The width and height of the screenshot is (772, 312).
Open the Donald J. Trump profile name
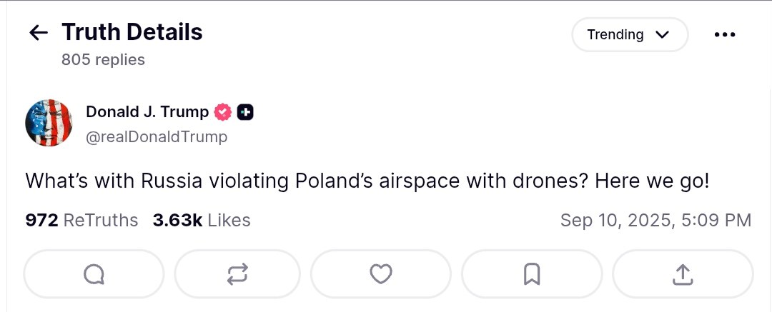(x=147, y=112)
